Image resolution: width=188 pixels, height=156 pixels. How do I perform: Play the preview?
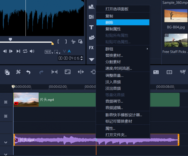11,51
